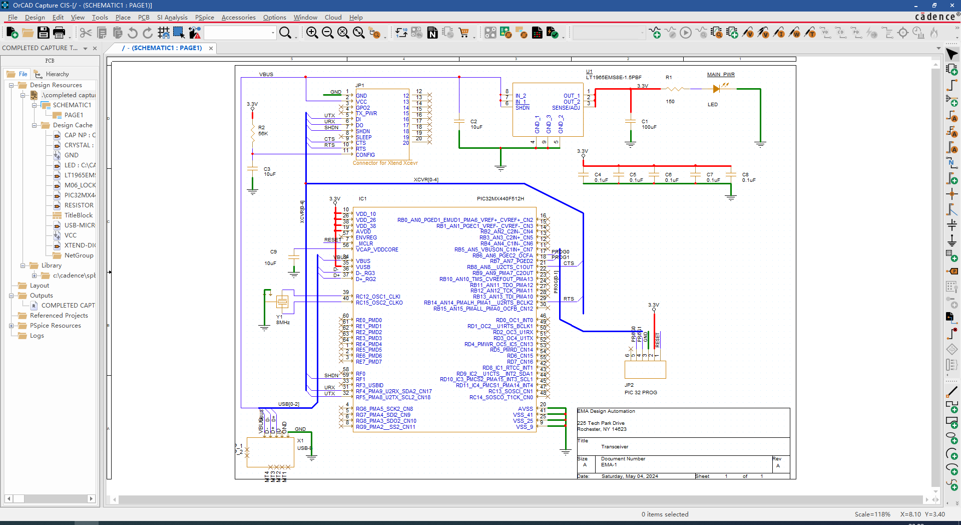Image resolution: width=961 pixels, height=525 pixels.
Task: Select PAGE1 in the project tree
Action: point(74,115)
